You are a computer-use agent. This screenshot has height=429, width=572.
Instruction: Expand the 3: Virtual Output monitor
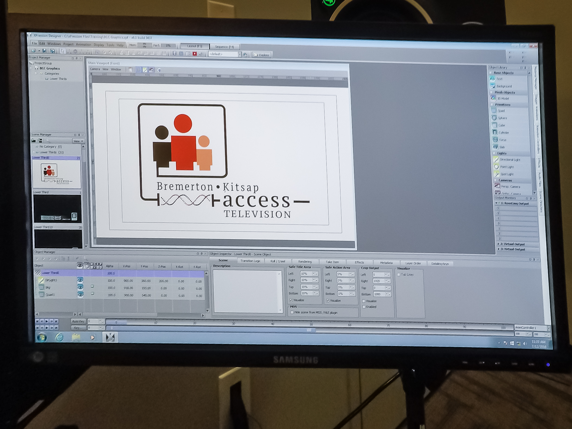pos(499,249)
